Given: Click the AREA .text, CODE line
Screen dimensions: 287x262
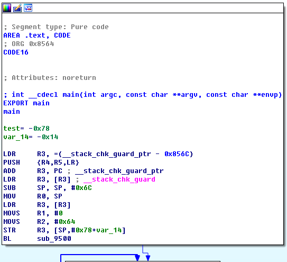Looking at the screenshot, I should [37, 35].
